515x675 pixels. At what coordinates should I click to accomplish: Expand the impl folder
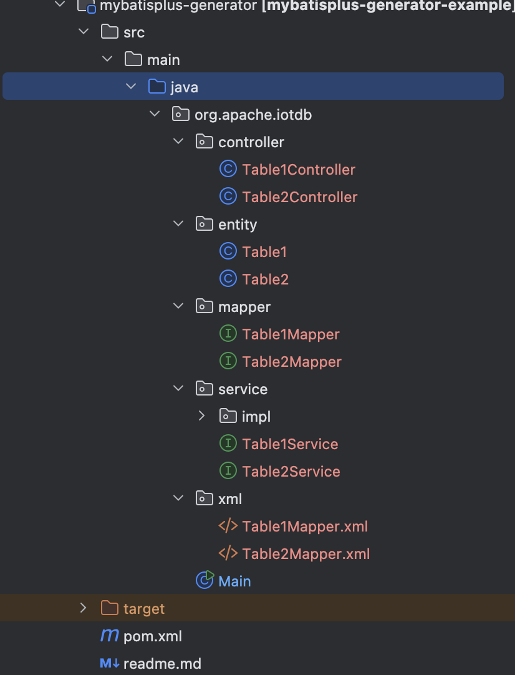point(201,415)
